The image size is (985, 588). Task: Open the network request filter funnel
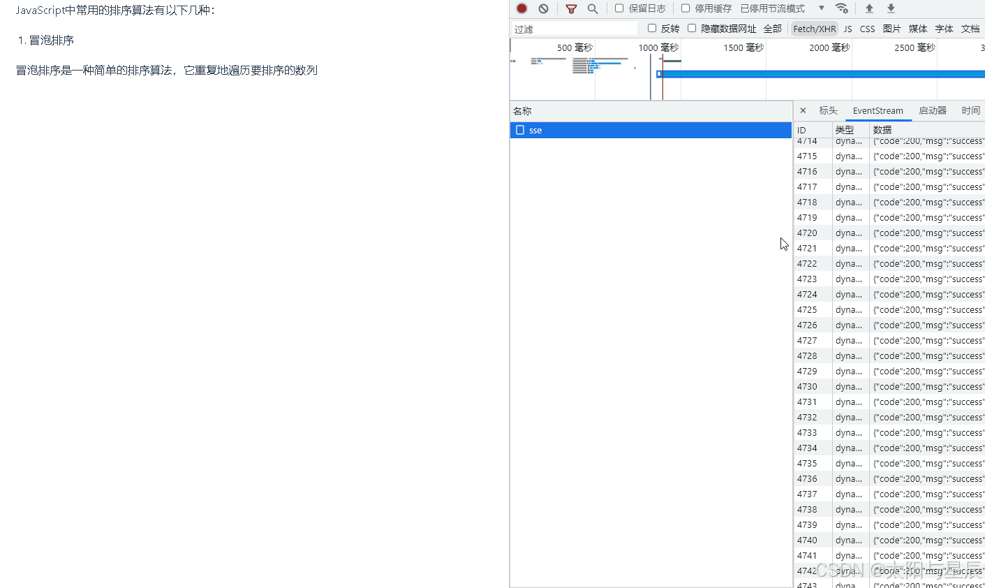point(570,8)
